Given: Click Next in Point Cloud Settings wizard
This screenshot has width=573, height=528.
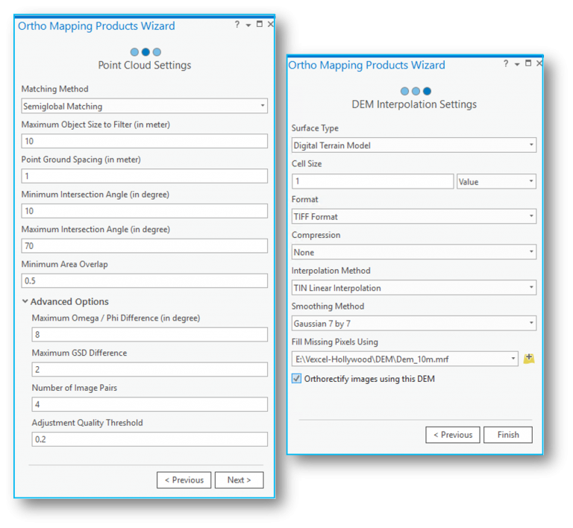Looking at the screenshot, I should [x=239, y=480].
